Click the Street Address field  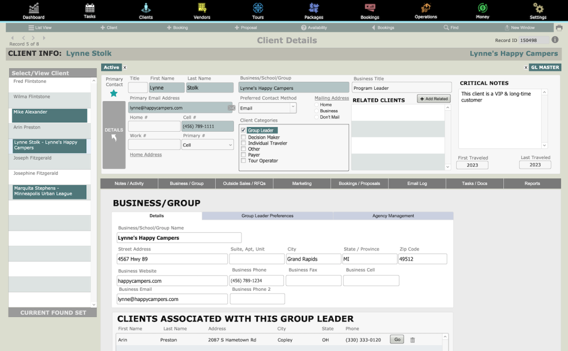[x=172, y=259]
